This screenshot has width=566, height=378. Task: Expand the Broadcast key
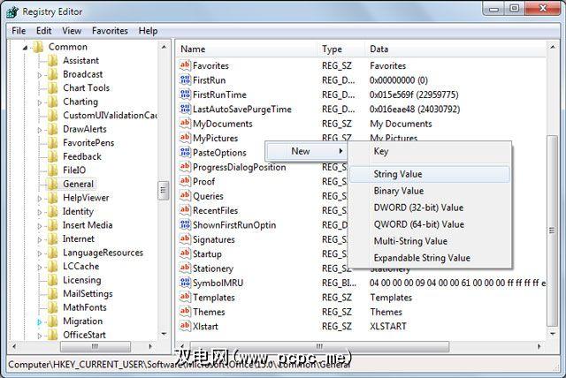click(x=39, y=74)
